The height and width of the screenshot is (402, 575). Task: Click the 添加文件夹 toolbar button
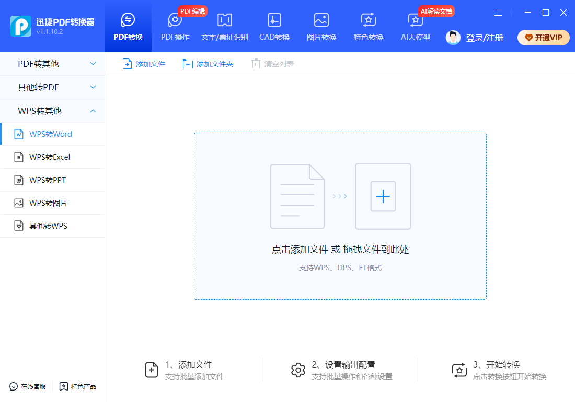coord(208,64)
